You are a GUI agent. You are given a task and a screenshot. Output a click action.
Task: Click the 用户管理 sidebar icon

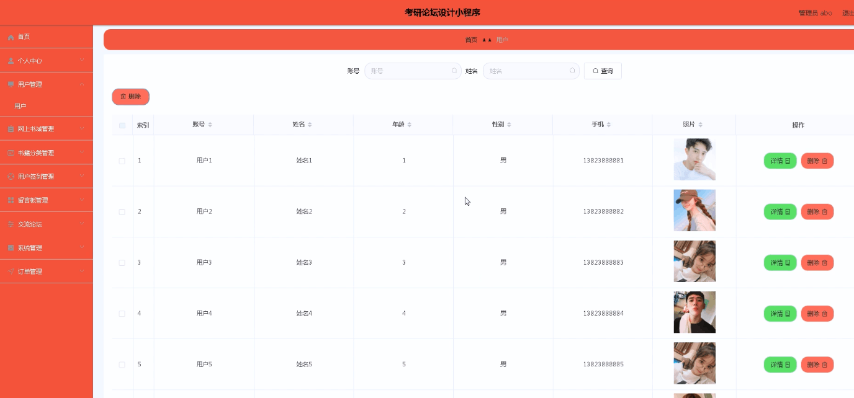pyautogui.click(x=10, y=84)
